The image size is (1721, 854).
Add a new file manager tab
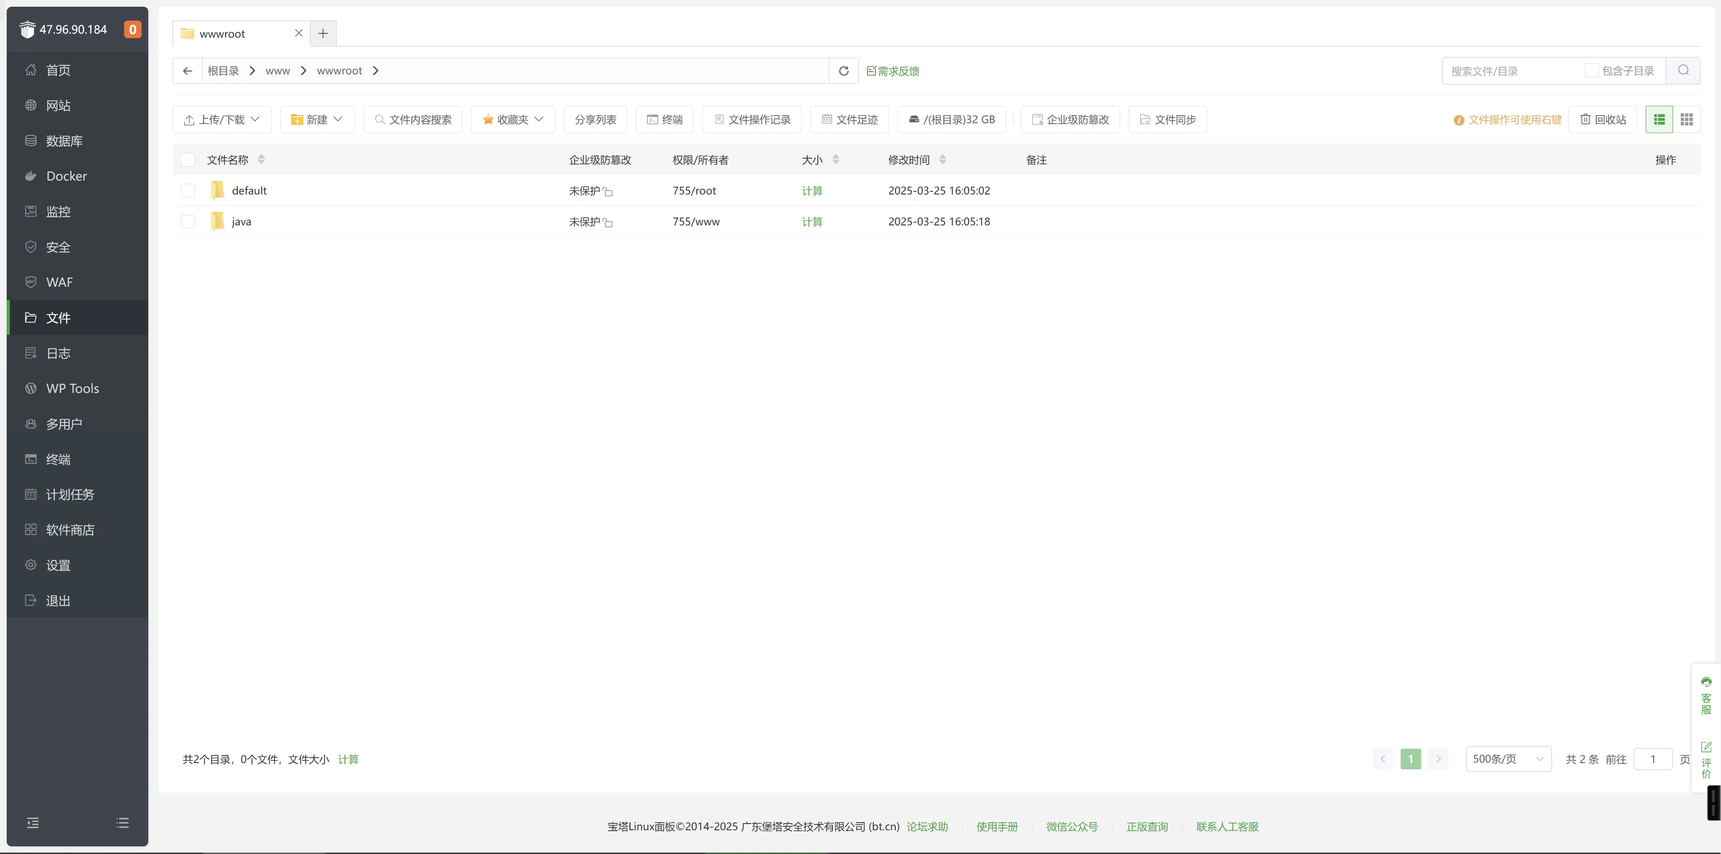pyautogui.click(x=323, y=34)
